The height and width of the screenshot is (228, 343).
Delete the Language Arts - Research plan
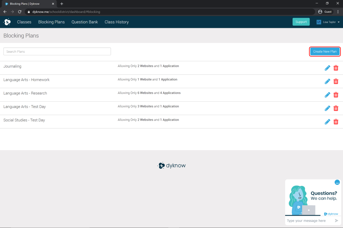(336, 95)
